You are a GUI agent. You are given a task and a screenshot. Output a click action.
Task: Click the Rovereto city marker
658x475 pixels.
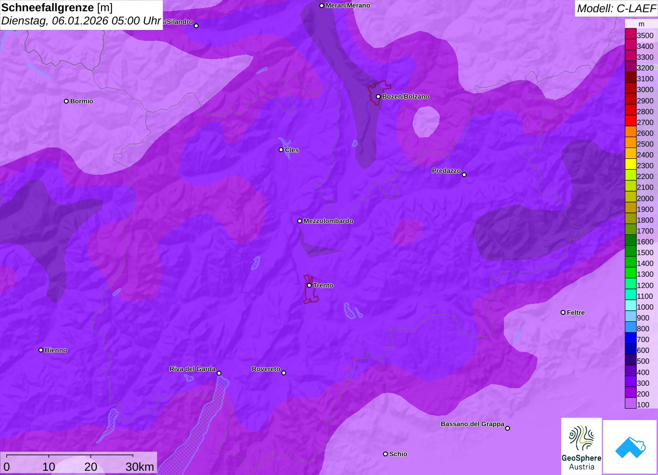click(284, 373)
